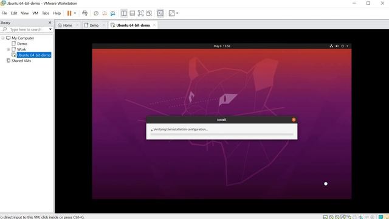Enter full screen mode
Viewport: 389px width, 219px height.
pyautogui.click(x=140, y=13)
